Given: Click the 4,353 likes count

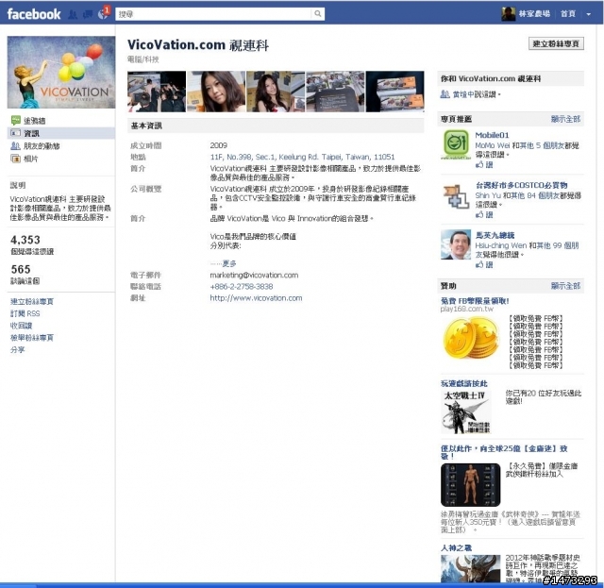Looking at the screenshot, I should pyautogui.click(x=25, y=240).
